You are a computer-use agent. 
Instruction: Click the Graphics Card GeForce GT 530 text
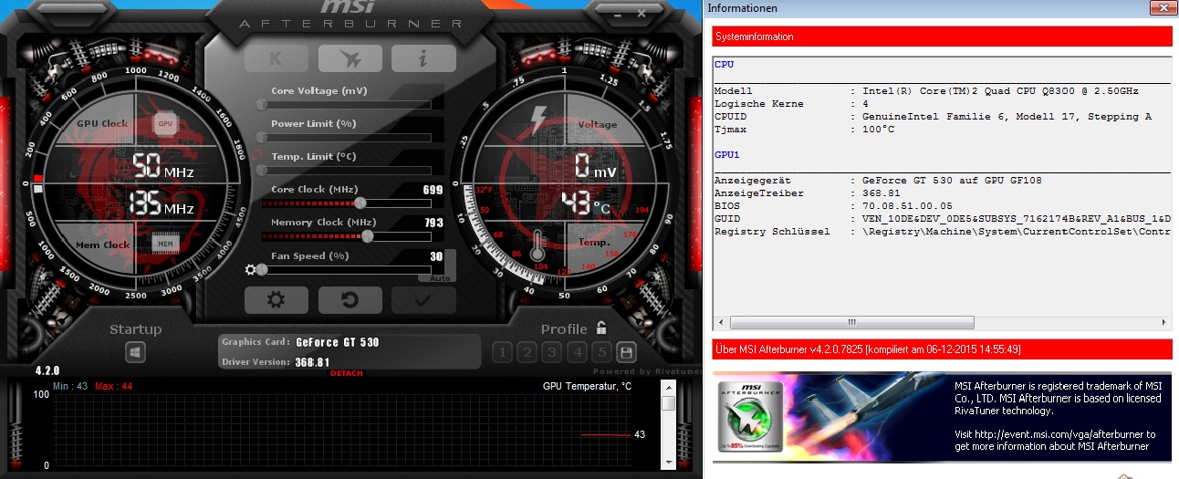point(300,342)
